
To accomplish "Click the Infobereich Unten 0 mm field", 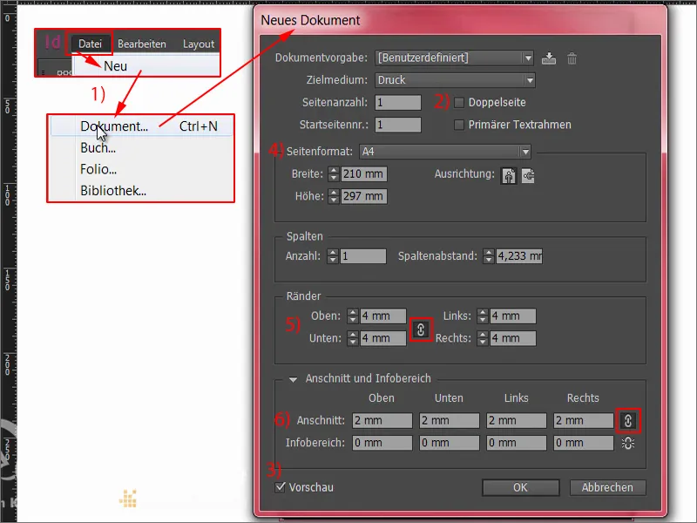I will pyautogui.click(x=450, y=443).
